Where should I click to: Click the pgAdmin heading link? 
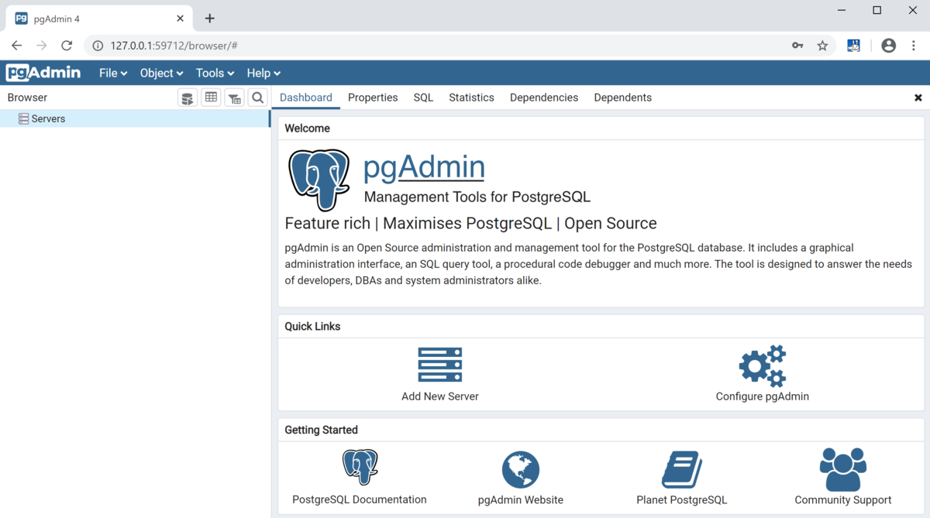pyautogui.click(x=424, y=166)
